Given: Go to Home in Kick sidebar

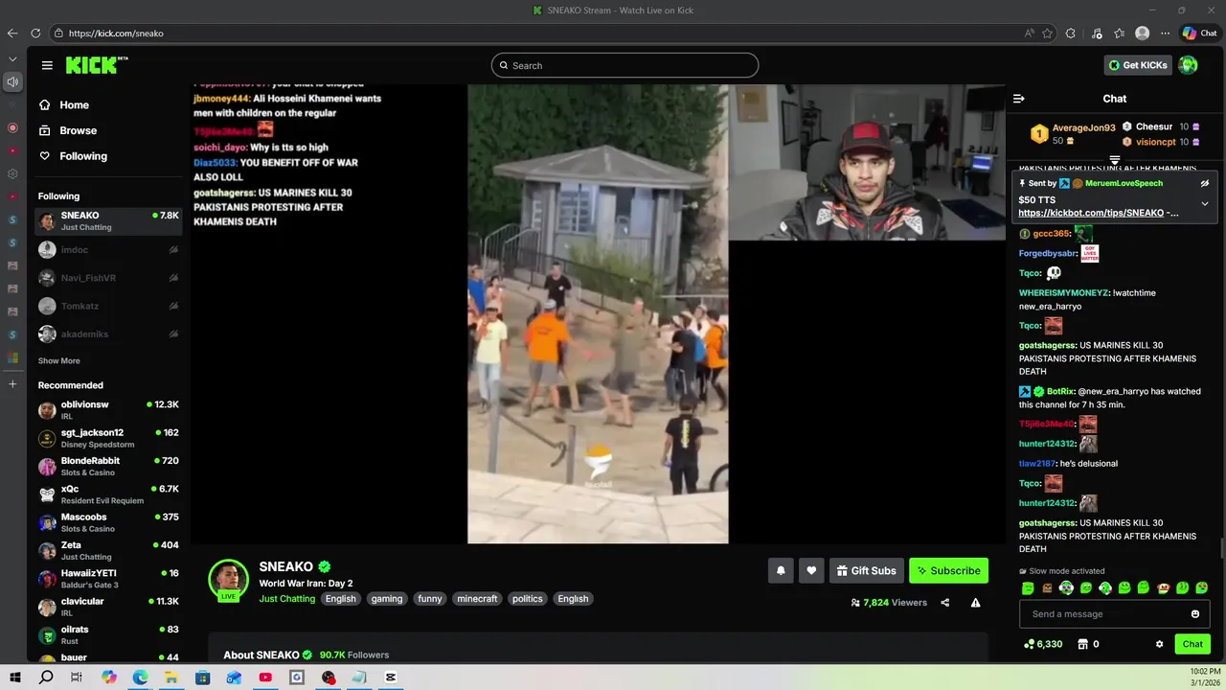Looking at the screenshot, I should point(74,105).
